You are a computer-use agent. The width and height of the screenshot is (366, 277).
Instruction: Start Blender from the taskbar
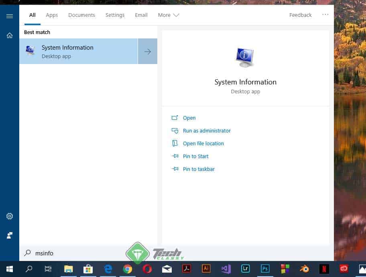[304, 269]
